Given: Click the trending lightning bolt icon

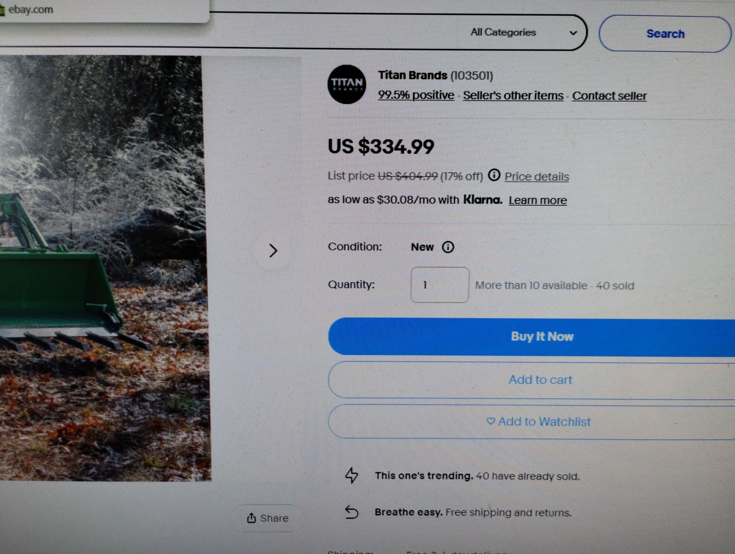Looking at the screenshot, I should 352,475.
